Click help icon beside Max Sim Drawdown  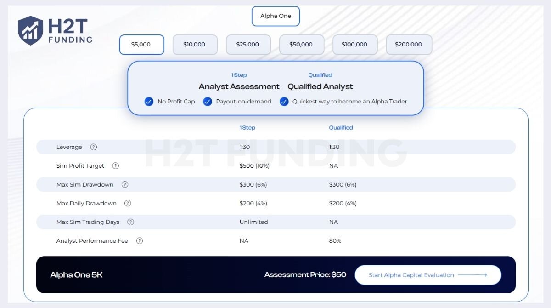[125, 185]
